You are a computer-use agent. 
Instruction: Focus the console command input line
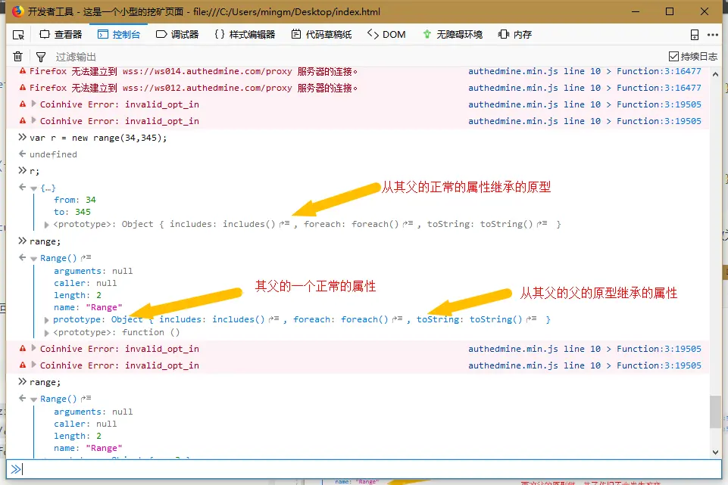tap(364, 469)
